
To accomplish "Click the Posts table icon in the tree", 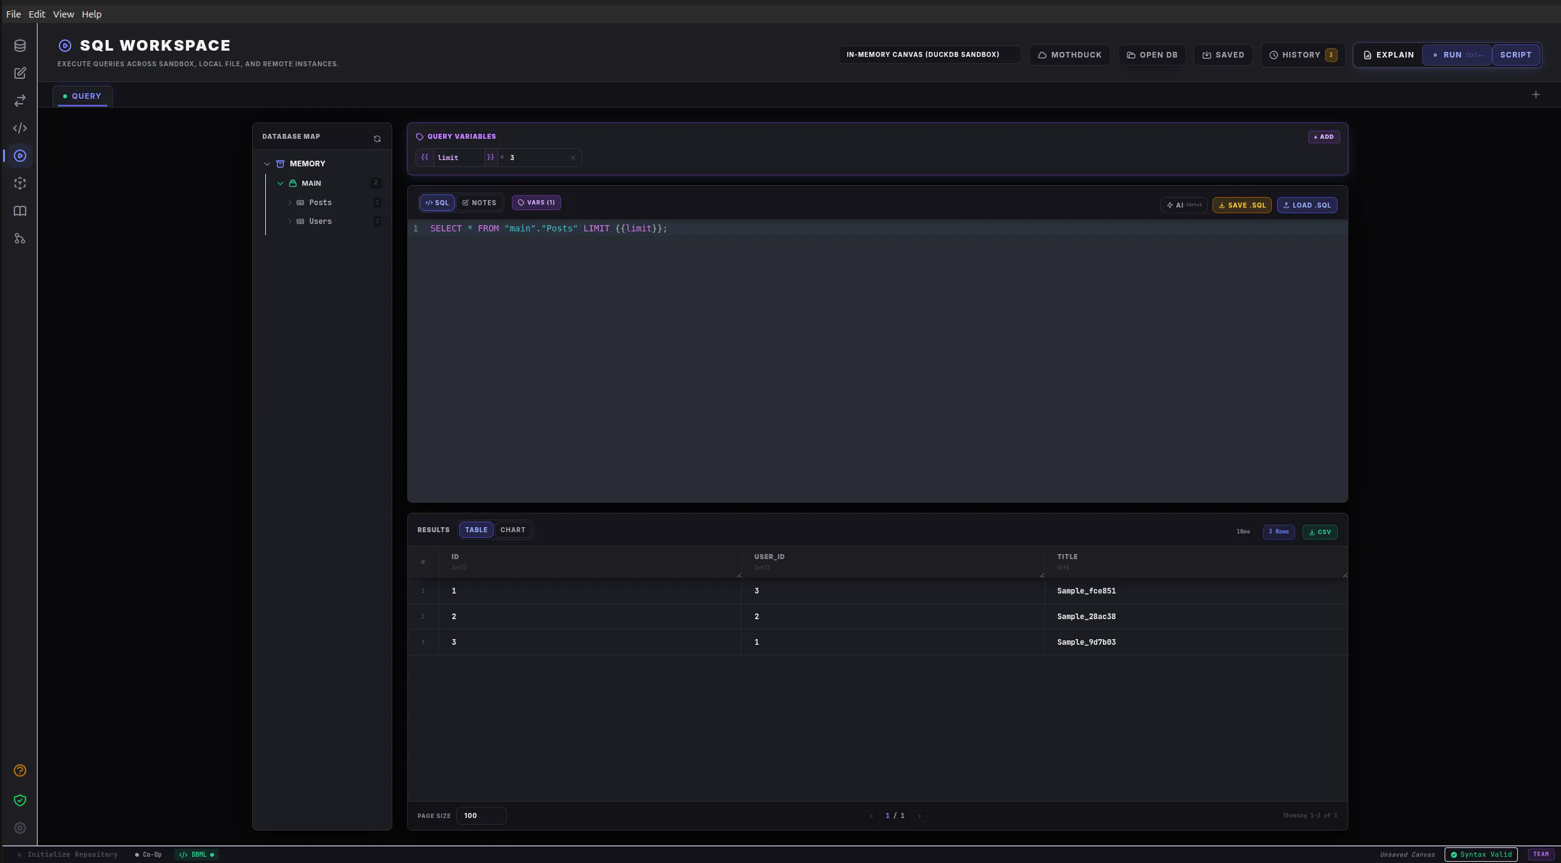I will (x=300, y=203).
